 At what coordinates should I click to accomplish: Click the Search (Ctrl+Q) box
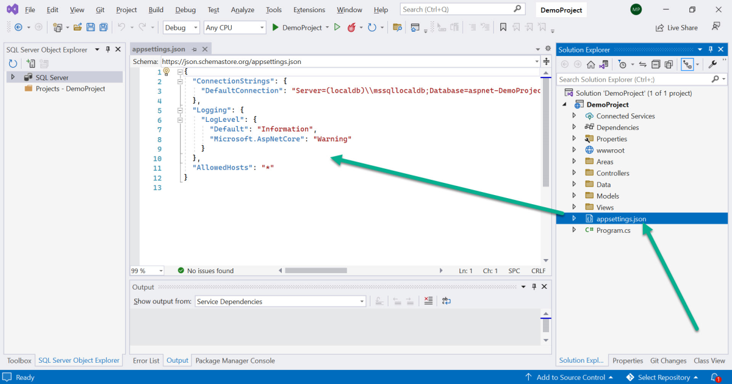[x=462, y=9]
